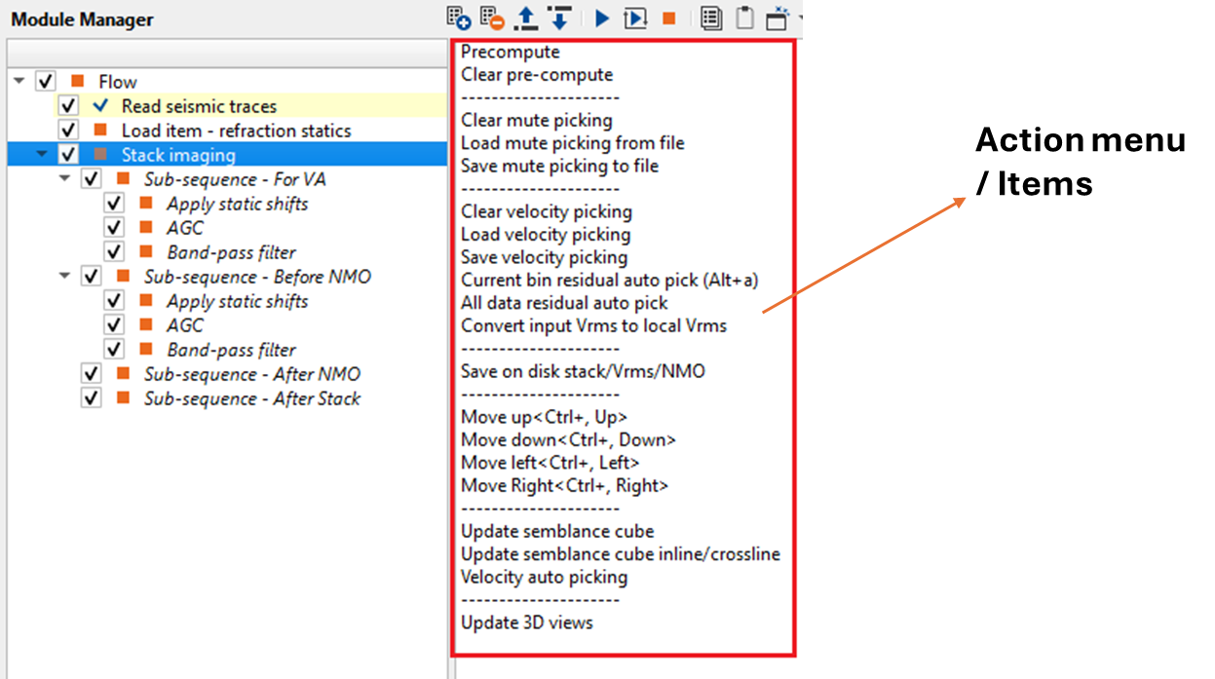Viewport: 1215px width, 679px height.
Task: Run Velocity auto picking
Action: (544, 577)
